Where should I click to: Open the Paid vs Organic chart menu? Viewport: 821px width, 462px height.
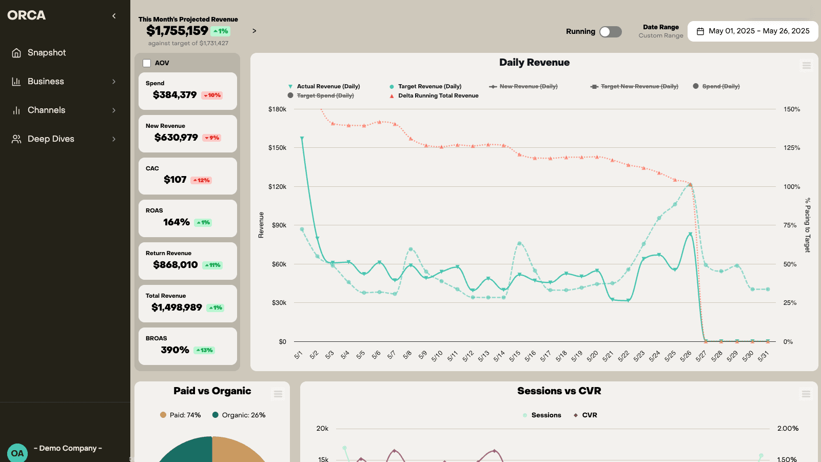278,394
